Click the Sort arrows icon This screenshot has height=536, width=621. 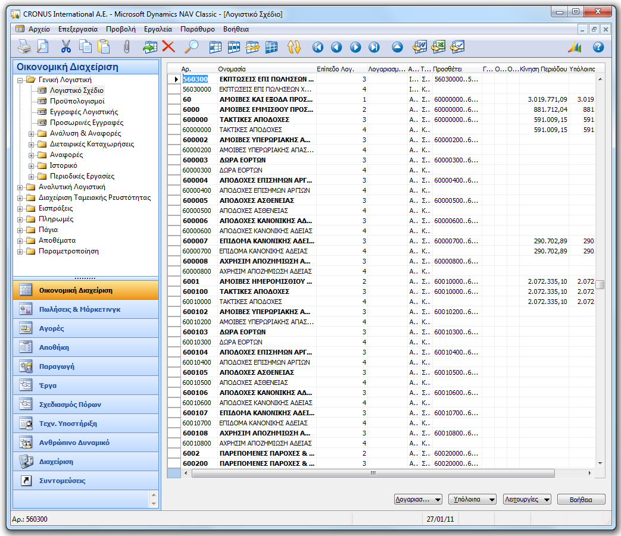tap(294, 47)
